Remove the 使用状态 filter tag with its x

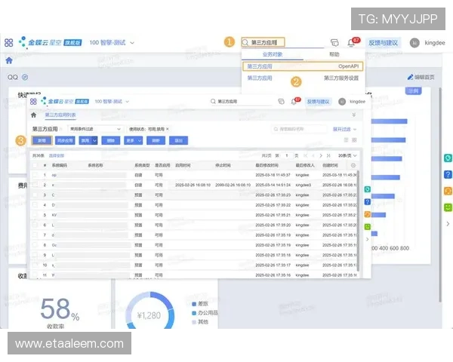pos(168,129)
